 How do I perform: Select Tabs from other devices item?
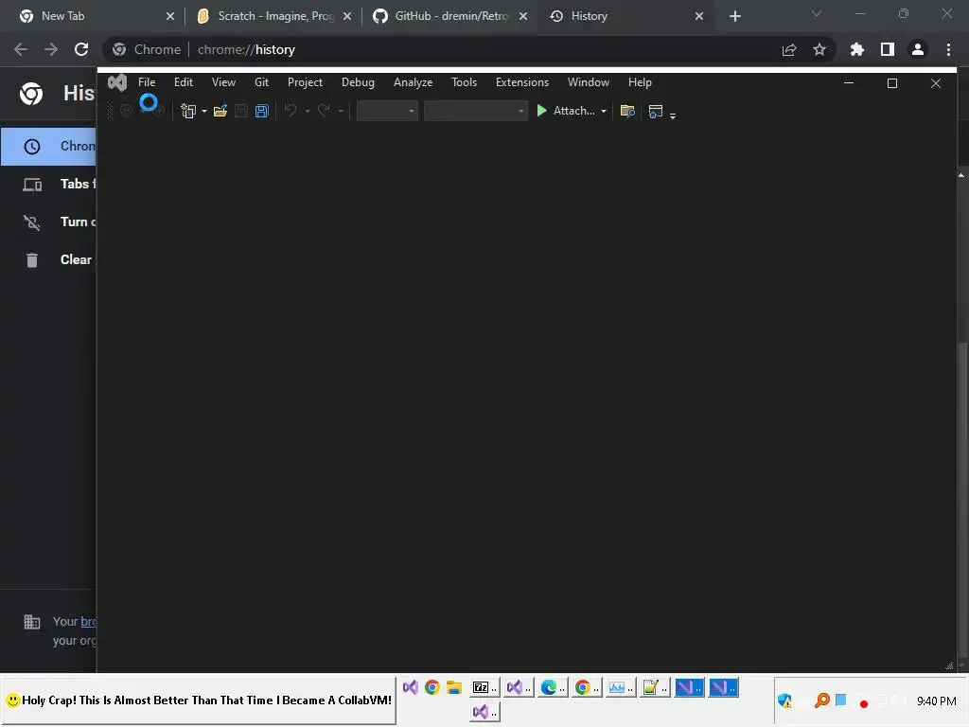pos(49,185)
